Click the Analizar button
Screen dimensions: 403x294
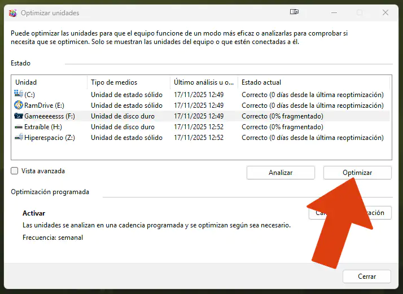coord(281,173)
